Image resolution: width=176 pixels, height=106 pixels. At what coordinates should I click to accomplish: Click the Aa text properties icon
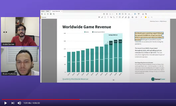[151, 17]
